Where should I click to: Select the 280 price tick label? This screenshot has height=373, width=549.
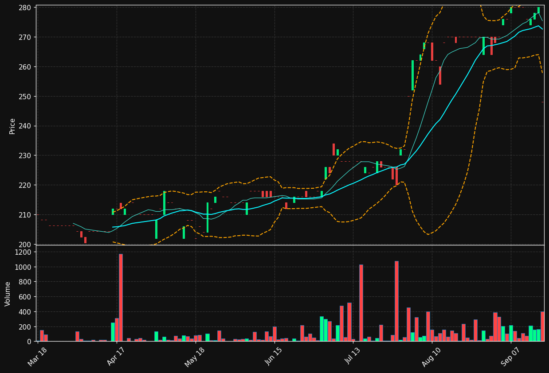(x=24, y=8)
